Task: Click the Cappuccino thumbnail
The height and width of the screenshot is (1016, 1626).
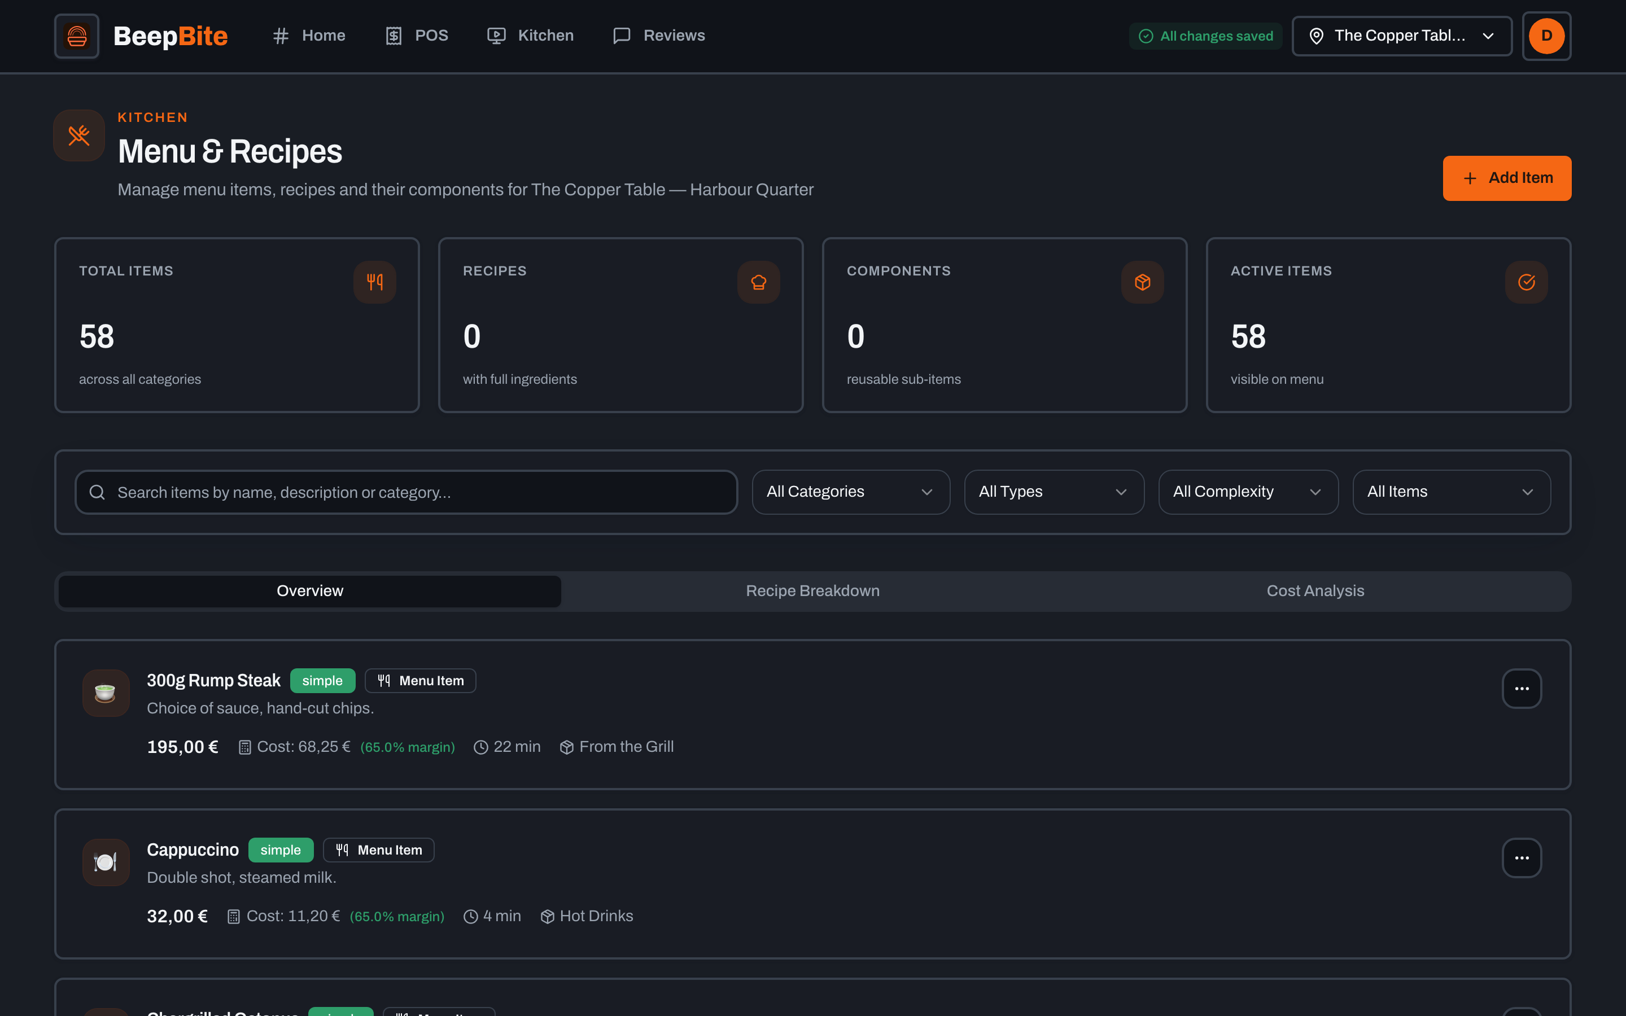Action: 106,862
